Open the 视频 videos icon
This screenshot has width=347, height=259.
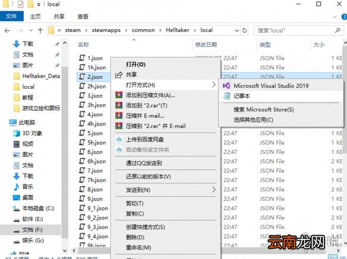(17, 144)
